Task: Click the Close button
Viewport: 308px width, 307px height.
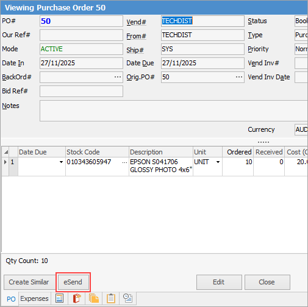Action: point(267,282)
